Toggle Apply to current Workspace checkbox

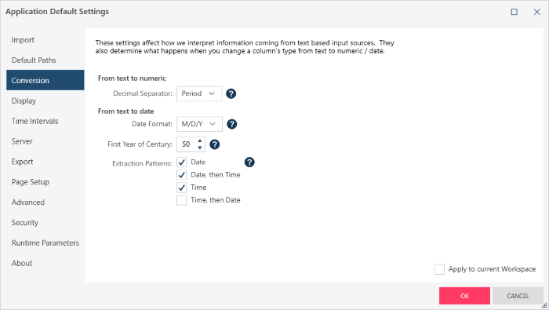coord(439,269)
